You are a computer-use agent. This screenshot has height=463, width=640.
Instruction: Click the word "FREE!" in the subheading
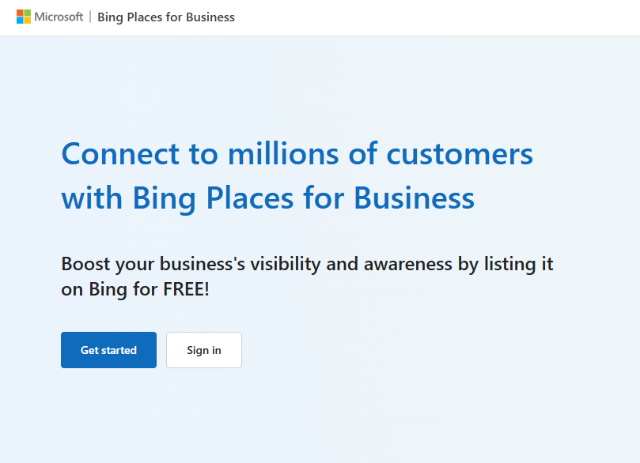point(187,289)
